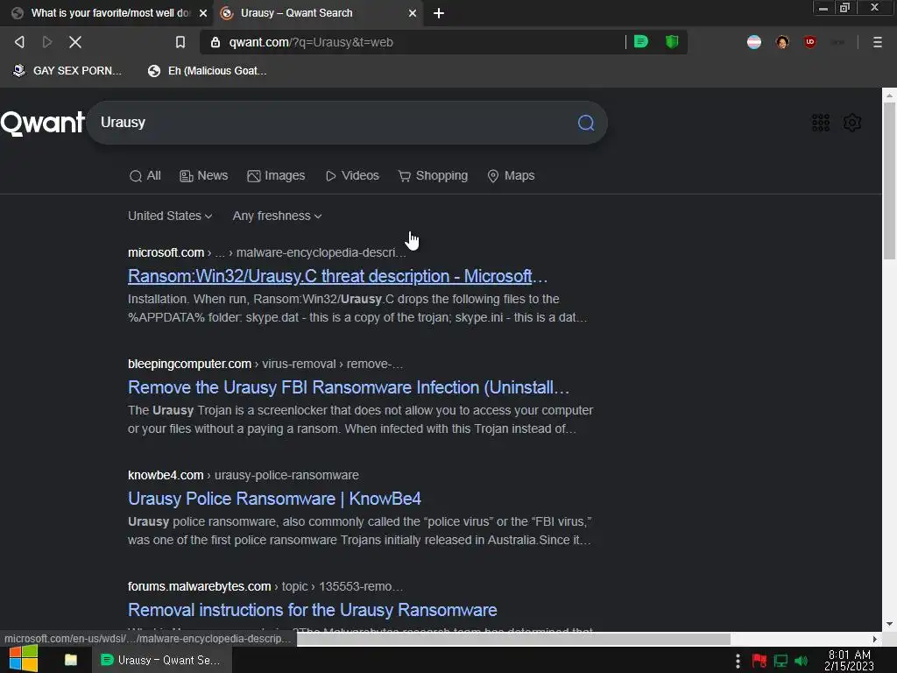Open the uBlock Origin extension icon

(x=810, y=42)
